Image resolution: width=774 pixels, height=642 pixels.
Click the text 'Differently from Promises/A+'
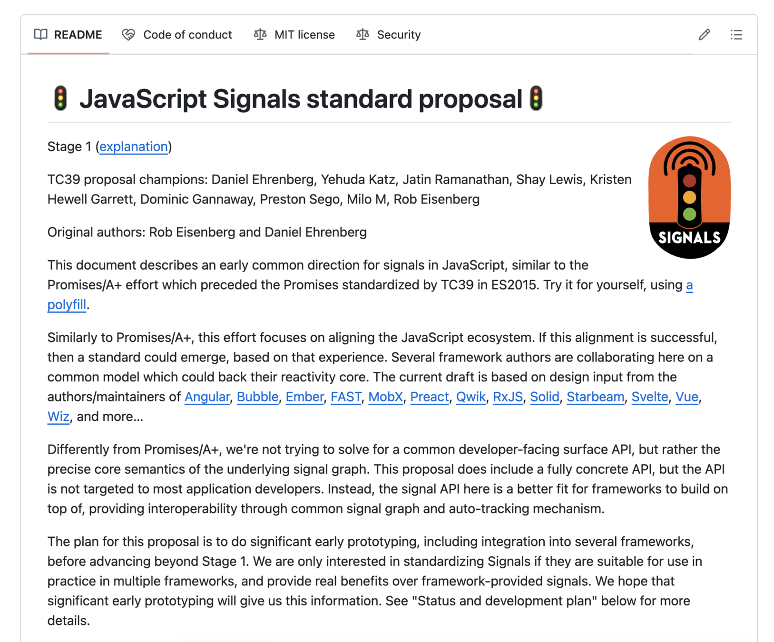(133, 449)
